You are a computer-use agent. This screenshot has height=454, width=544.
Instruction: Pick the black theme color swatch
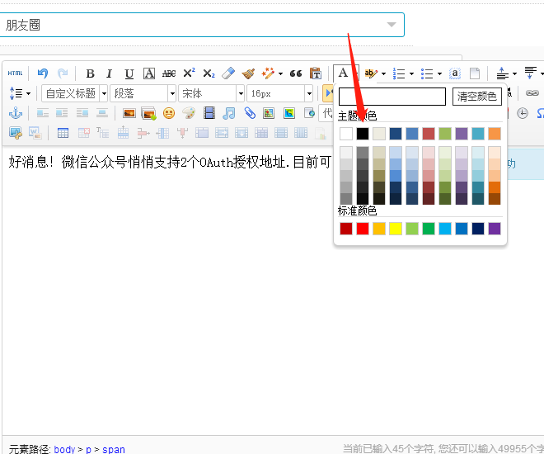pos(363,134)
